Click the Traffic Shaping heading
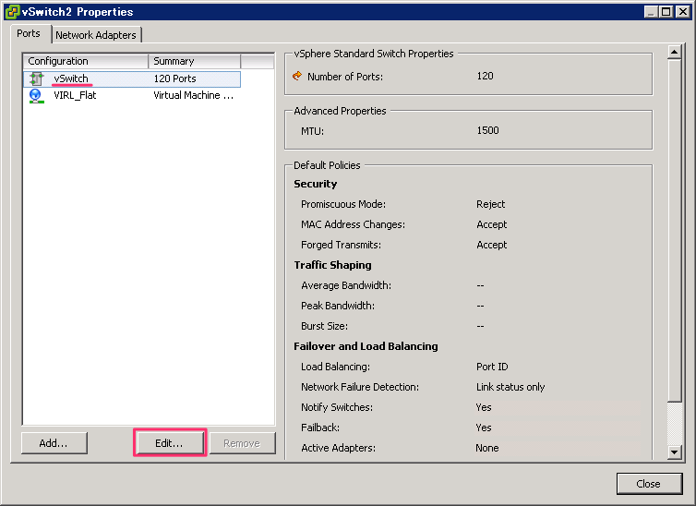Screen dimensions: 696x506 point(332,265)
